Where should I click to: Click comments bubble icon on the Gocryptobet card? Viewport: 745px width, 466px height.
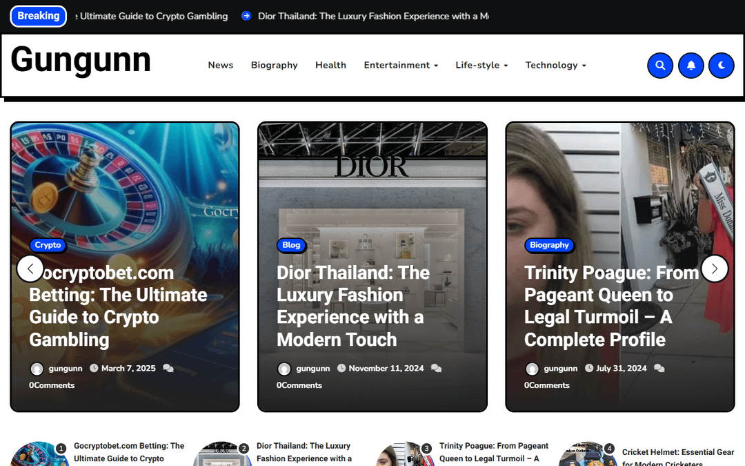pos(168,368)
